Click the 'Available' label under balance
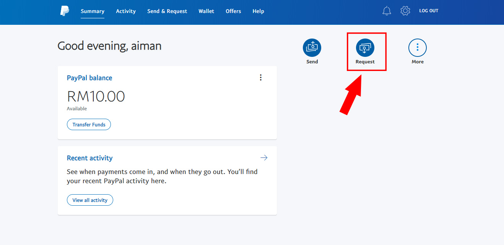Viewport: 504px width, 245px height. point(77,109)
